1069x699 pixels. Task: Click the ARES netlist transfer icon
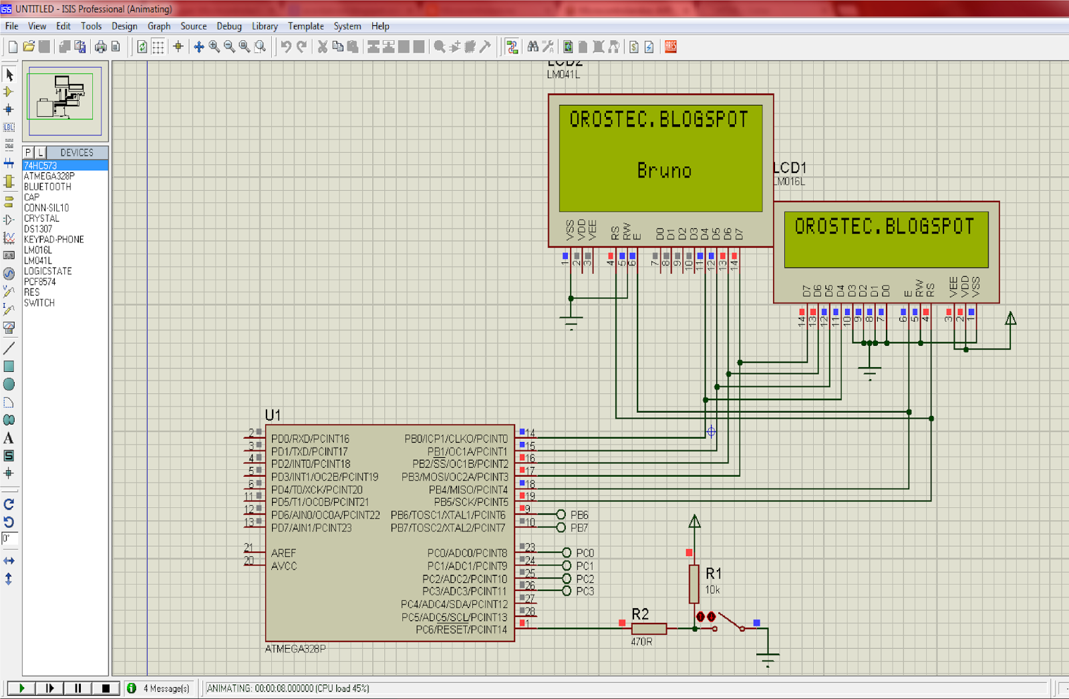pos(671,47)
